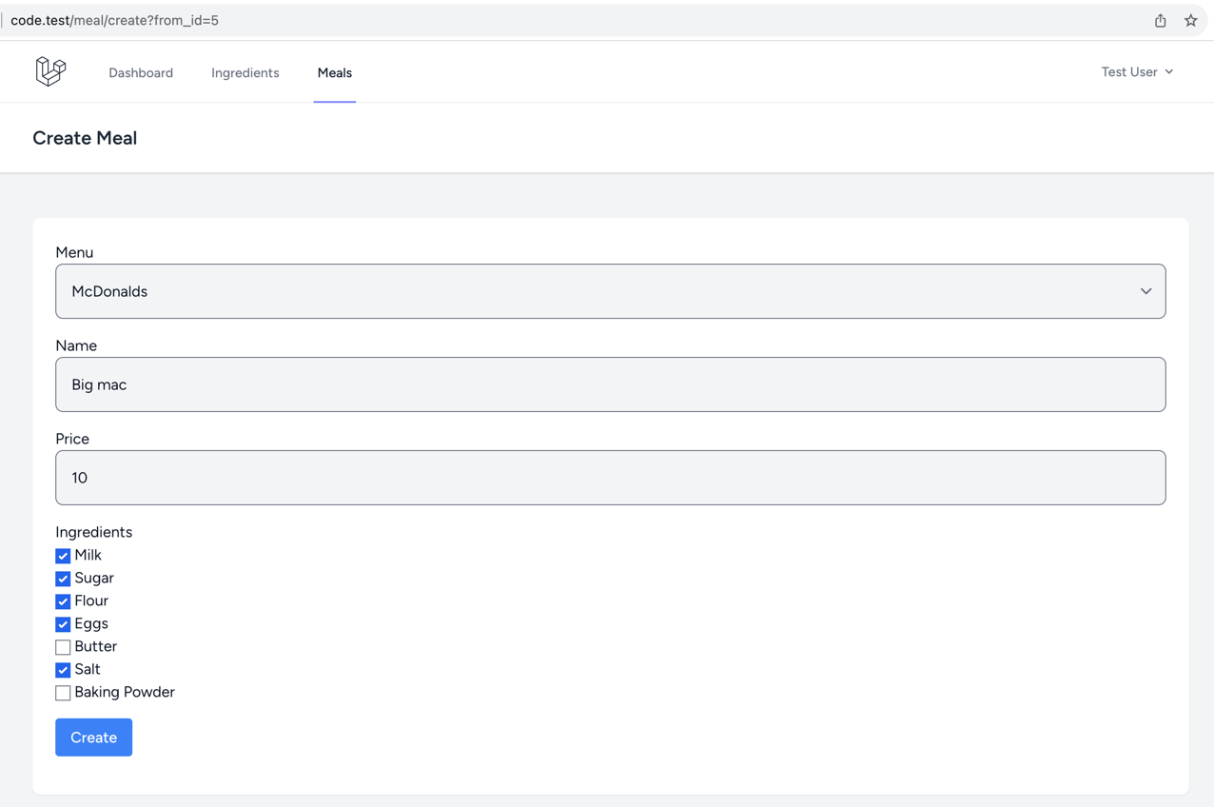Uncheck the Sugar ingredient checkbox
Image resolution: width=1214 pixels, height=807 pixels.
coord(63,579)
